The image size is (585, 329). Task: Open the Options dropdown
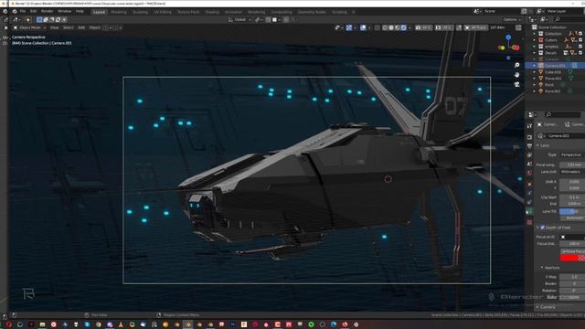pos(512,19)
